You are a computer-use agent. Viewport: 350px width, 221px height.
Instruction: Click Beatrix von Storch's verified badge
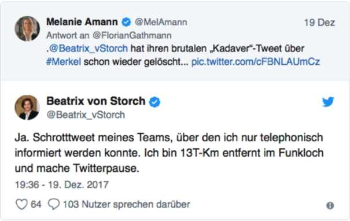(154, 102)
